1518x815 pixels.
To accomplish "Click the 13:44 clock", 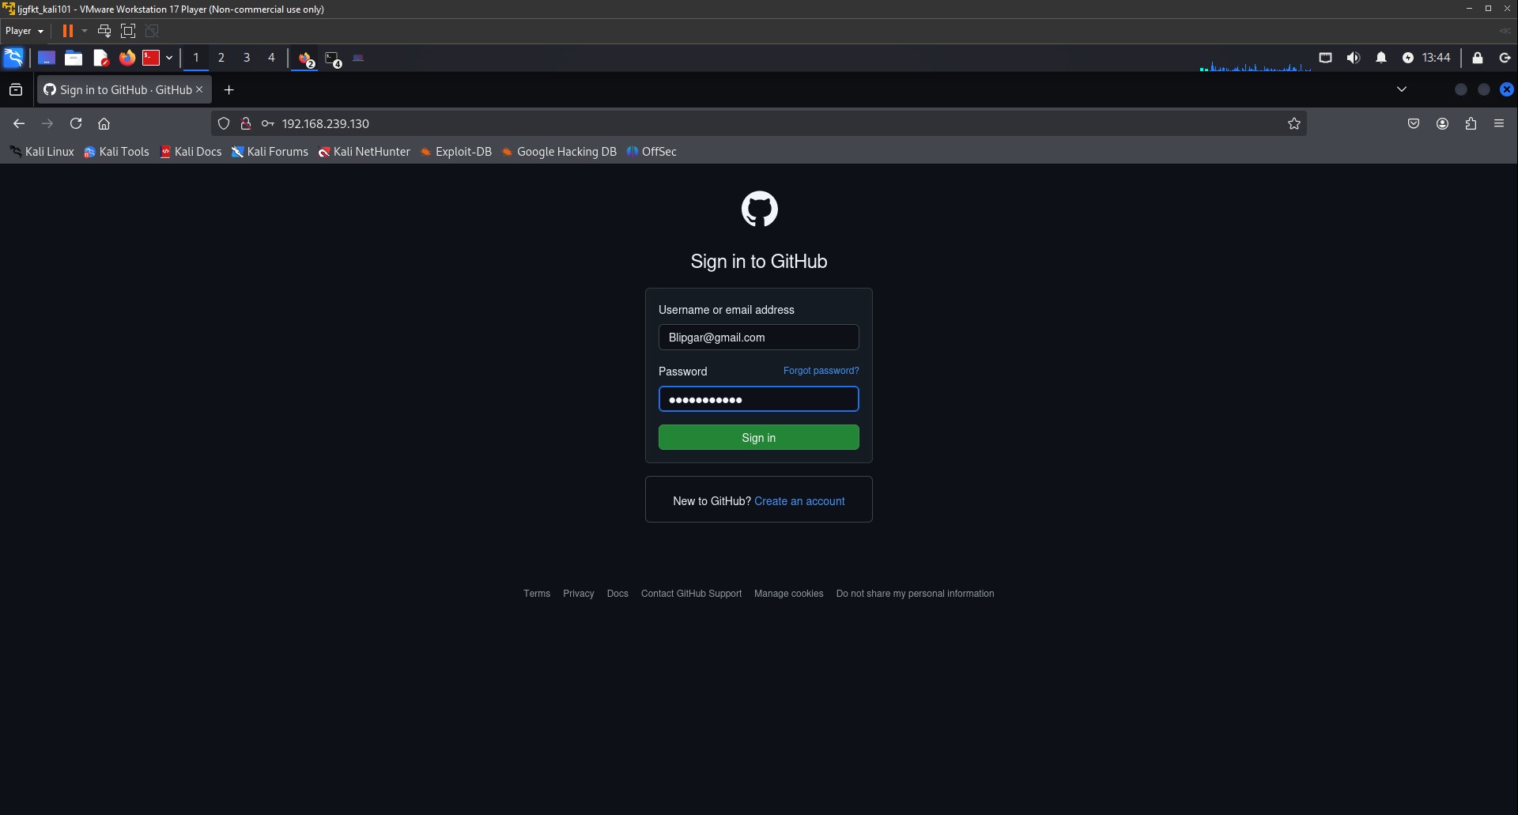I will point(1436,58).
